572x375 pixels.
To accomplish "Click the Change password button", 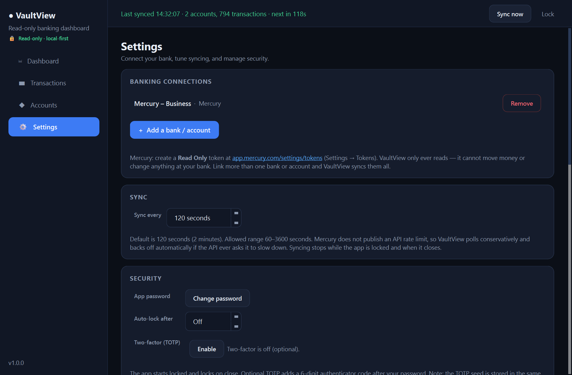I will [218, 298].
